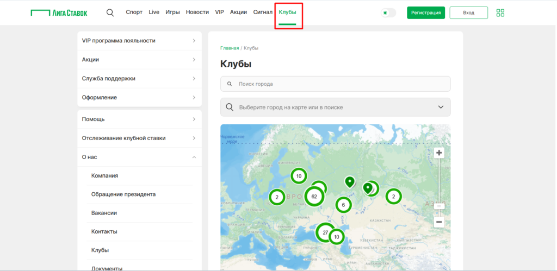Click the Регистрация button
557x271 pixels.
coord(426,12)
